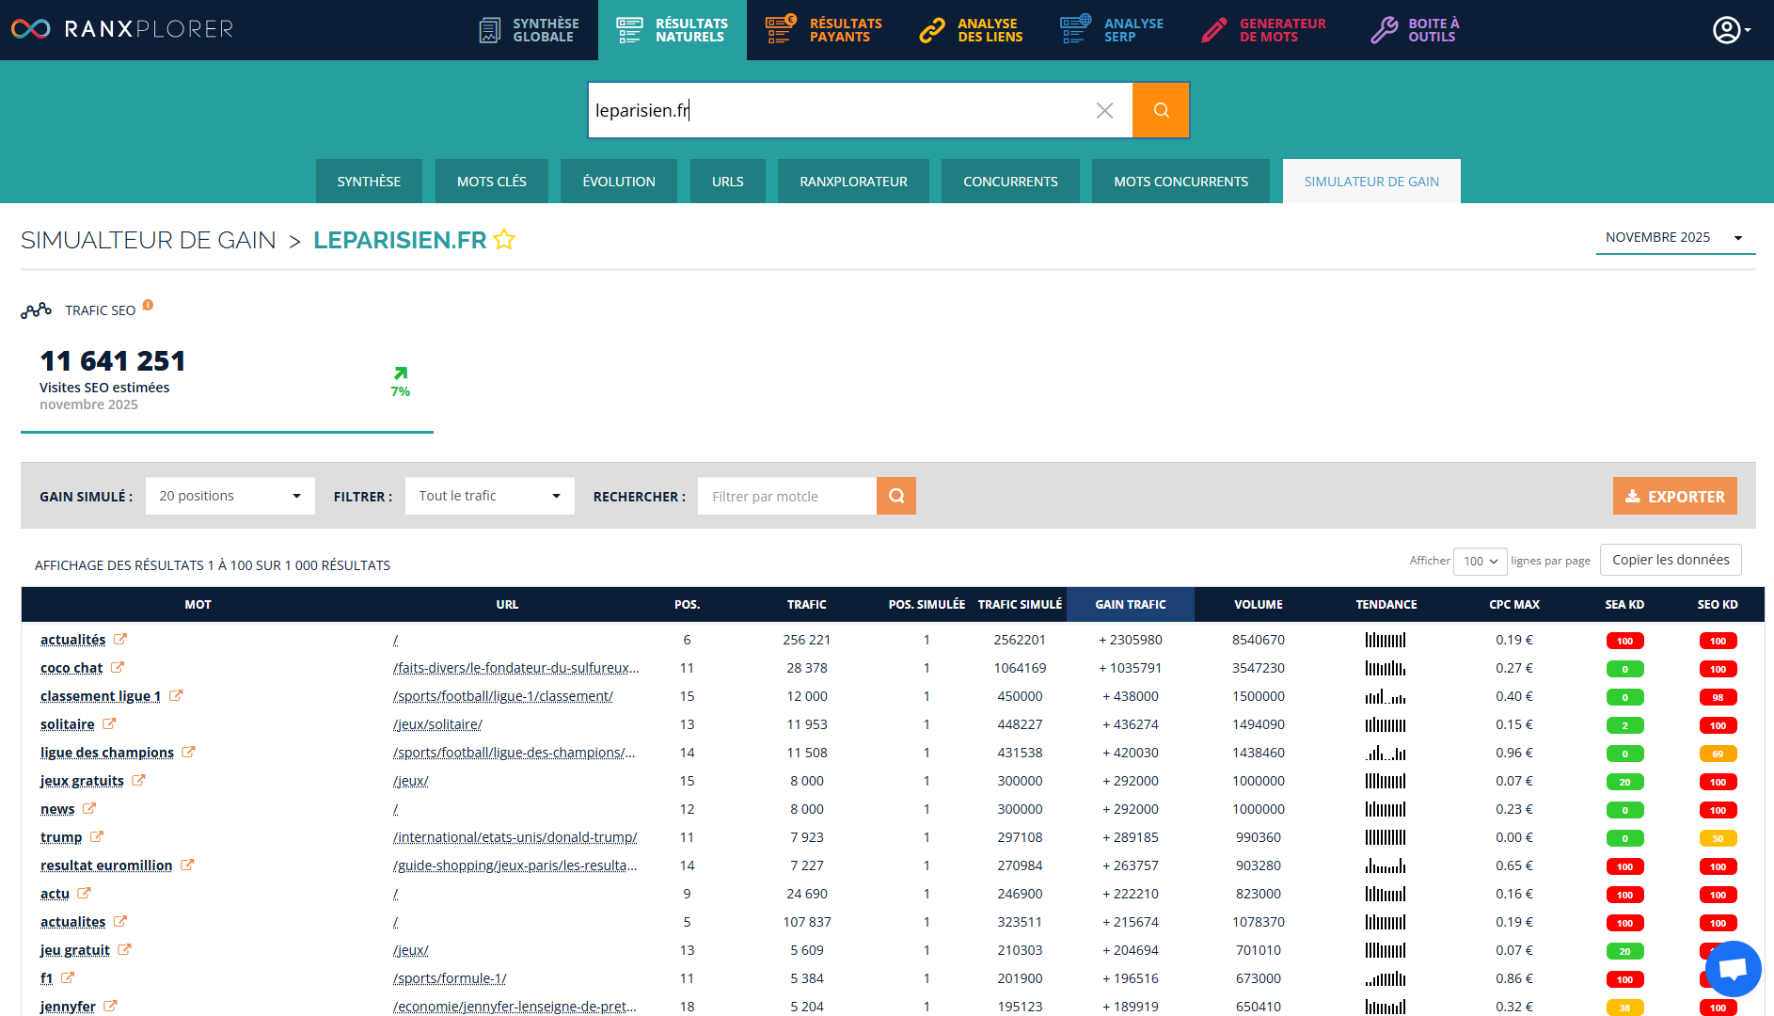Open Ranxplorer logo home link
The height and width of the screenshot is (1016, 1774).
(x=122, y=29)
